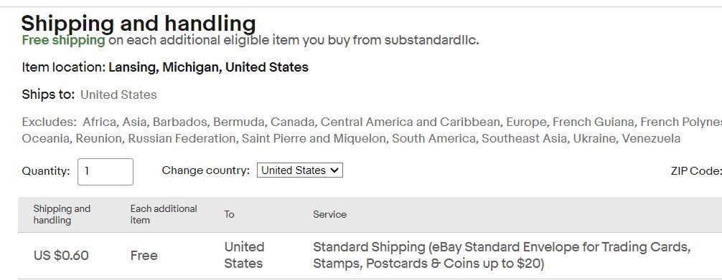Click the Ships to label

48,95
